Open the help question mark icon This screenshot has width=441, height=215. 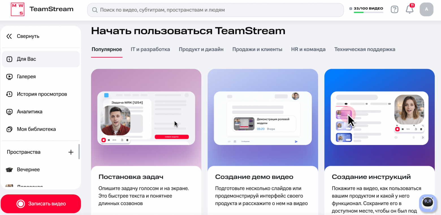tap(394, 10)
